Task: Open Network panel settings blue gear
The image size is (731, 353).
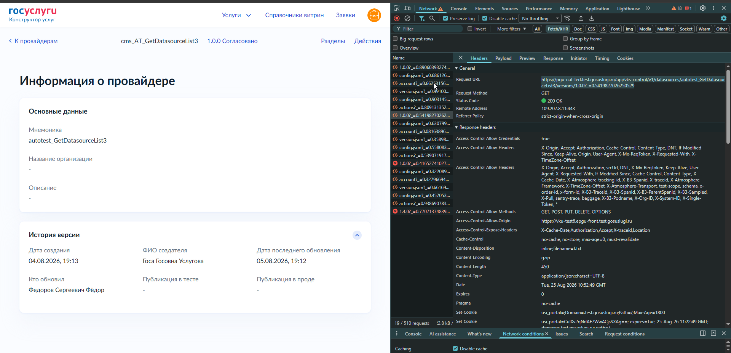Action: [724, 18]
